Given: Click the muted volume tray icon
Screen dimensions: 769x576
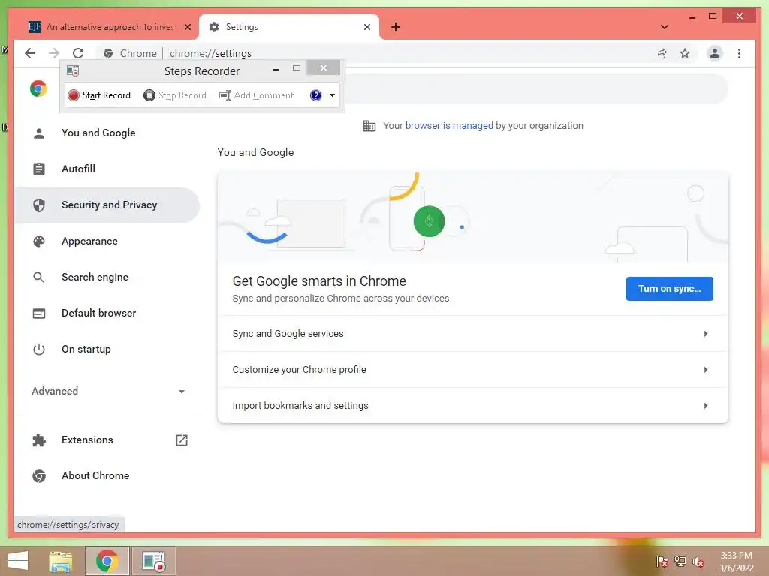Looking at the screenshot, I should coord(698,561).
